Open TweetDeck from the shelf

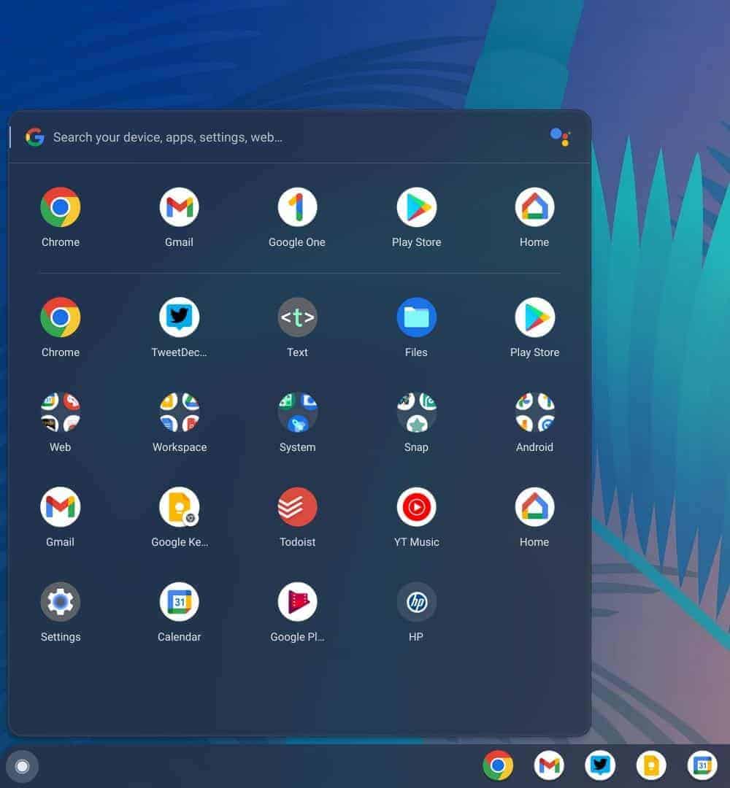tap(600, 765)
